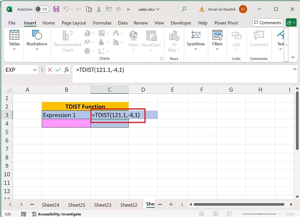This screenshot has height=217, width=300.
Task: Confirm formula with the checkmark icon
Action: (58, 70)
